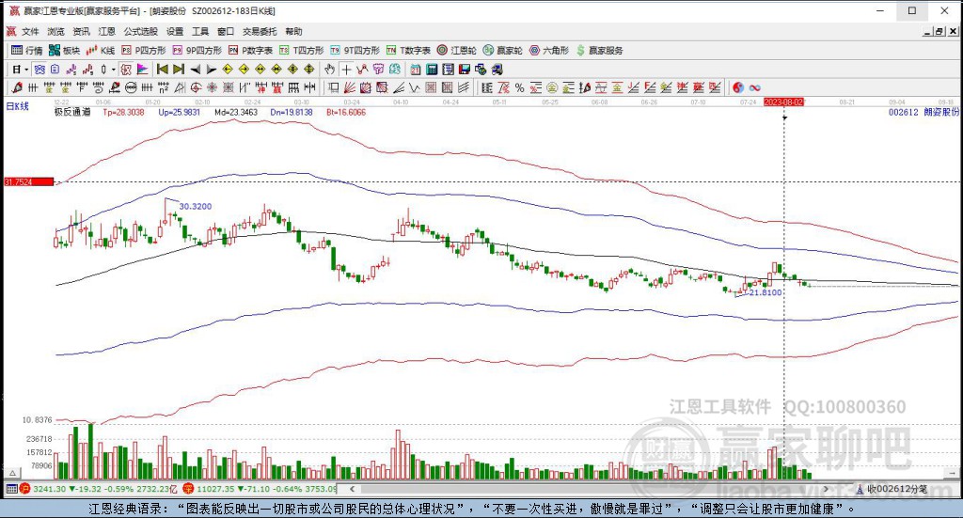Open the 公式选股 menu
The width and height of the screenshot is (963, 518).
tap(141, 31)
